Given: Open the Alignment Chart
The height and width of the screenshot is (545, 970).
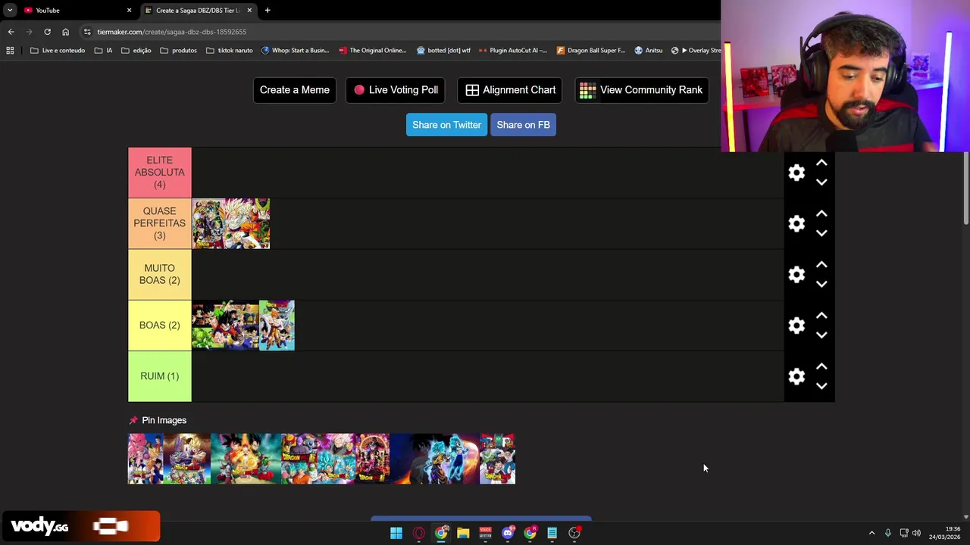Looking at the screenshot, I should (510, 90).
